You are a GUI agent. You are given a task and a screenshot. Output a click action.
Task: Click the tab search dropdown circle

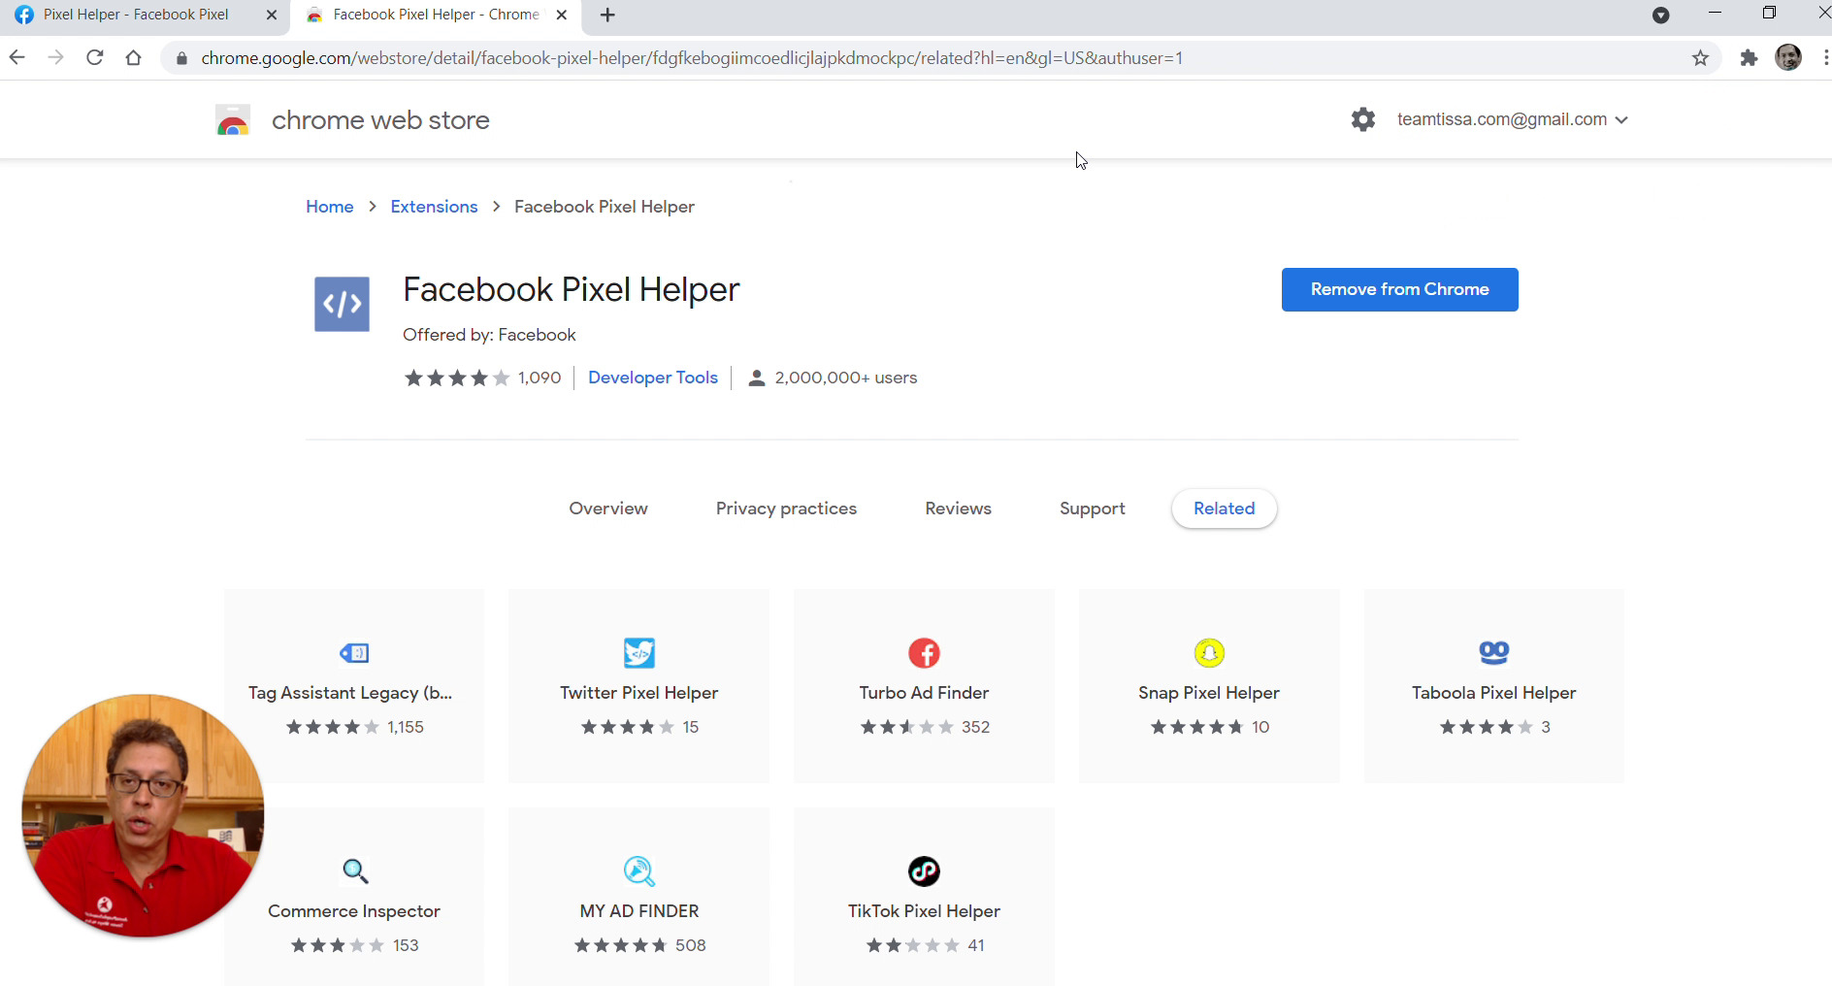pyautogui.click(x=1661, y=15)
